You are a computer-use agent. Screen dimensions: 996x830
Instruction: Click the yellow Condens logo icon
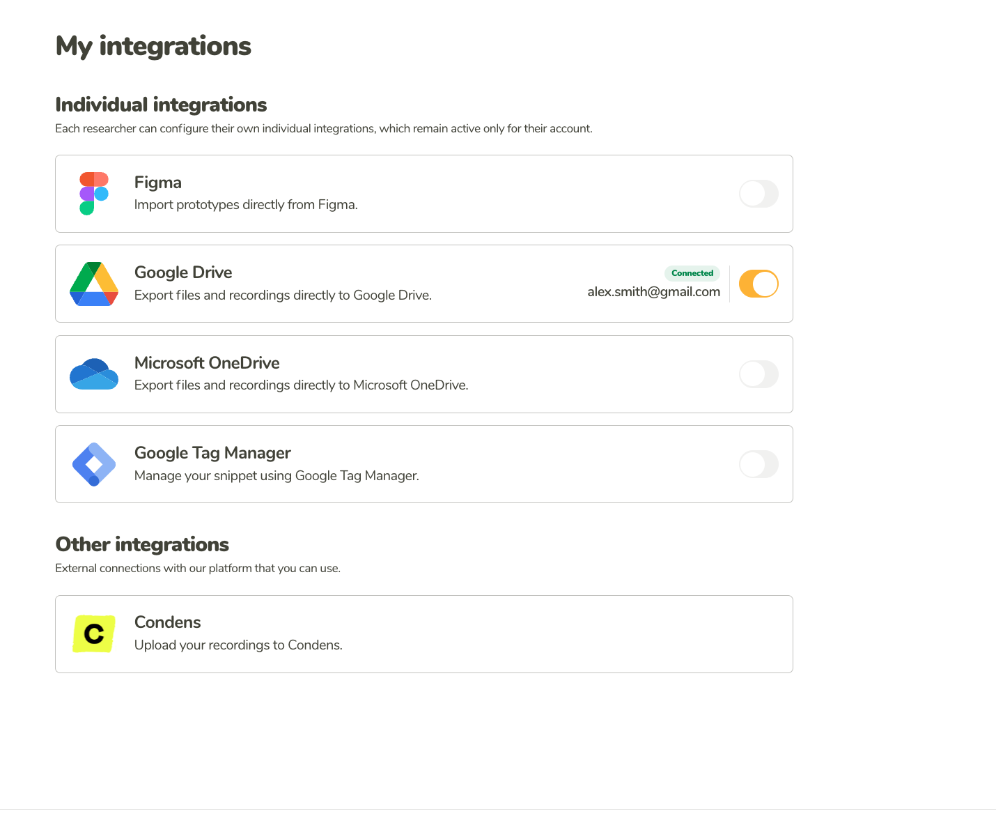pyautogui.click(x=94, y=634)
